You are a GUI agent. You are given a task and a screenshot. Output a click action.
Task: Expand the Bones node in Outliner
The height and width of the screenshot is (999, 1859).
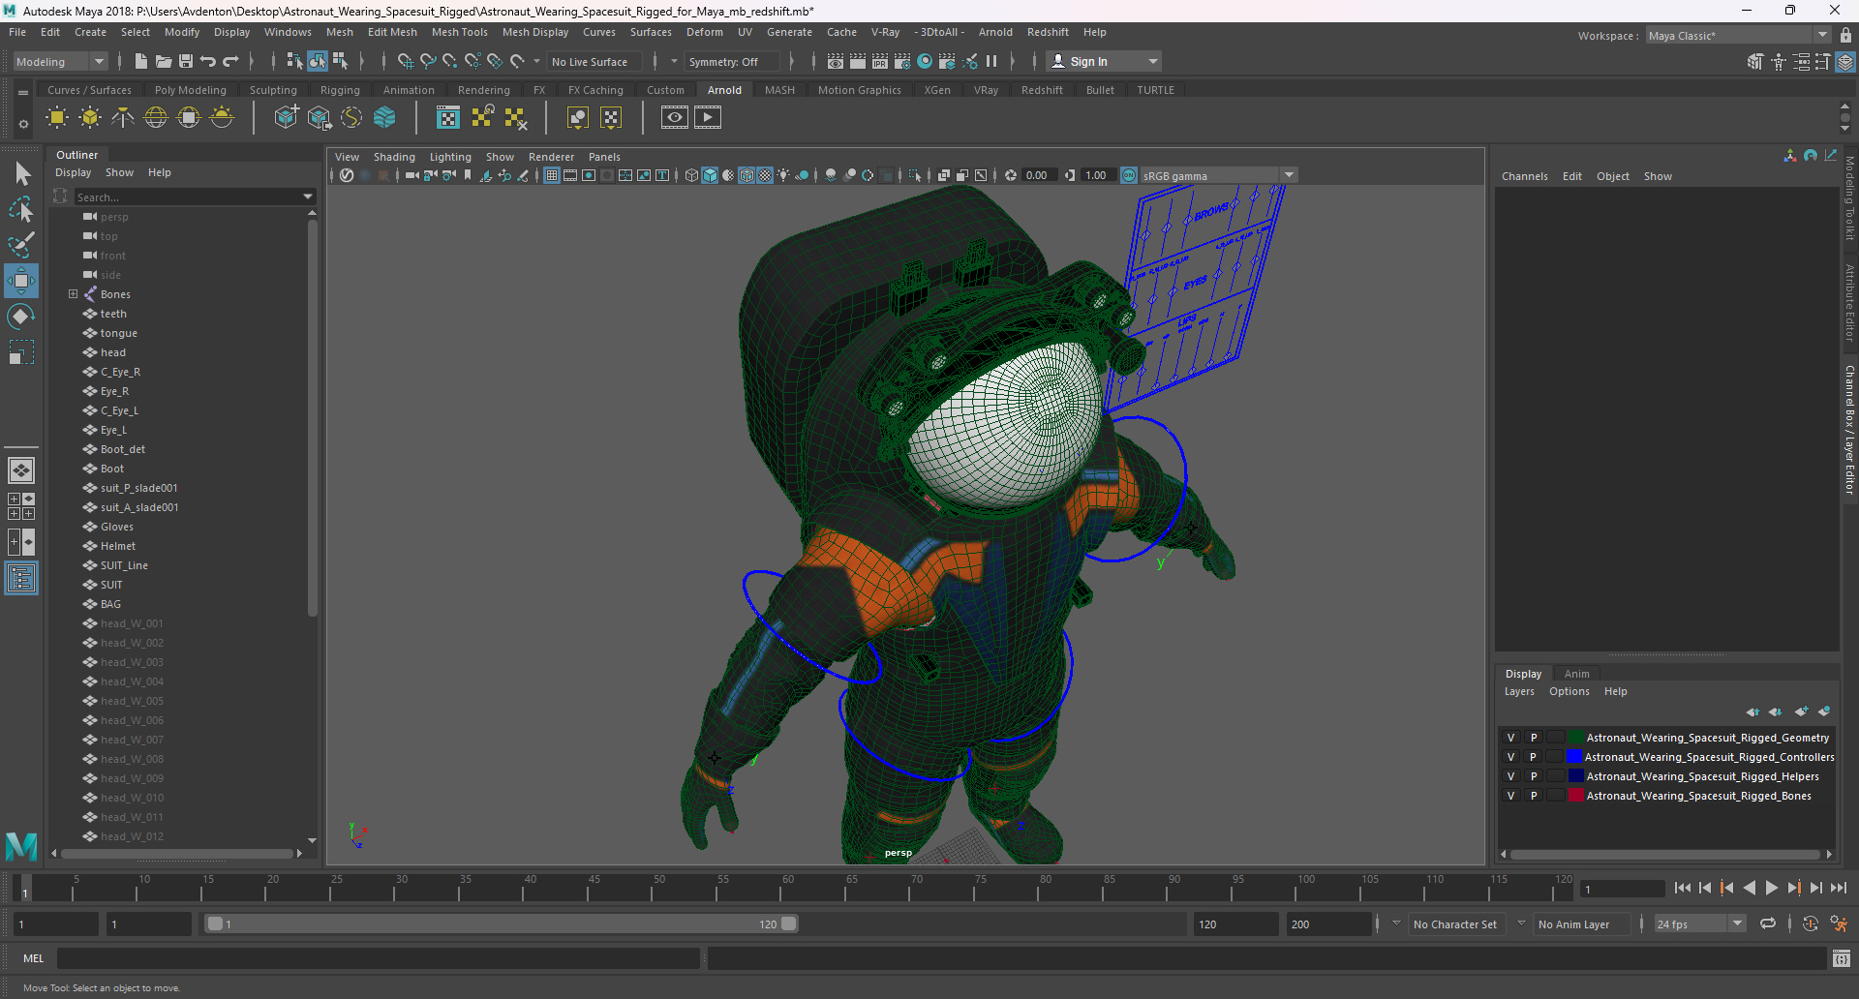(x=73, y=294)
